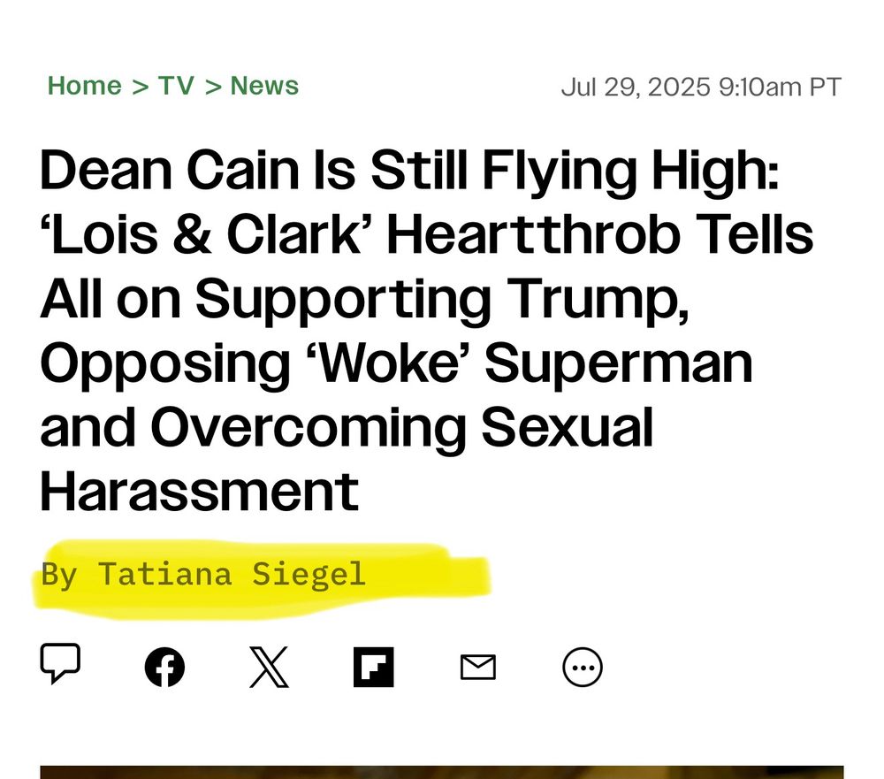884x779 pixels.
Task: Click the Facebook circle logo
Action: 165,668
